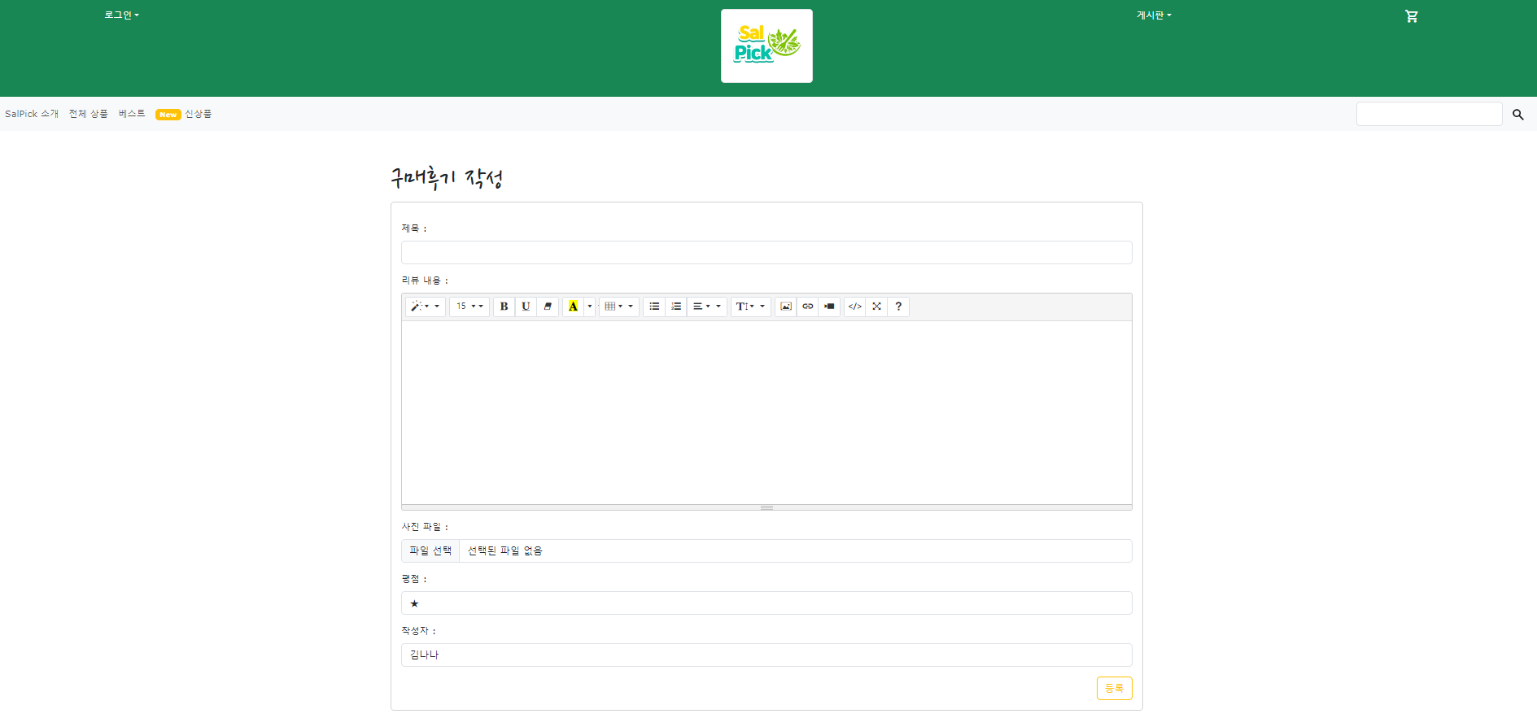Insert an unordered bullet list
1537x718 pixels.
click(x=654, y=307)
